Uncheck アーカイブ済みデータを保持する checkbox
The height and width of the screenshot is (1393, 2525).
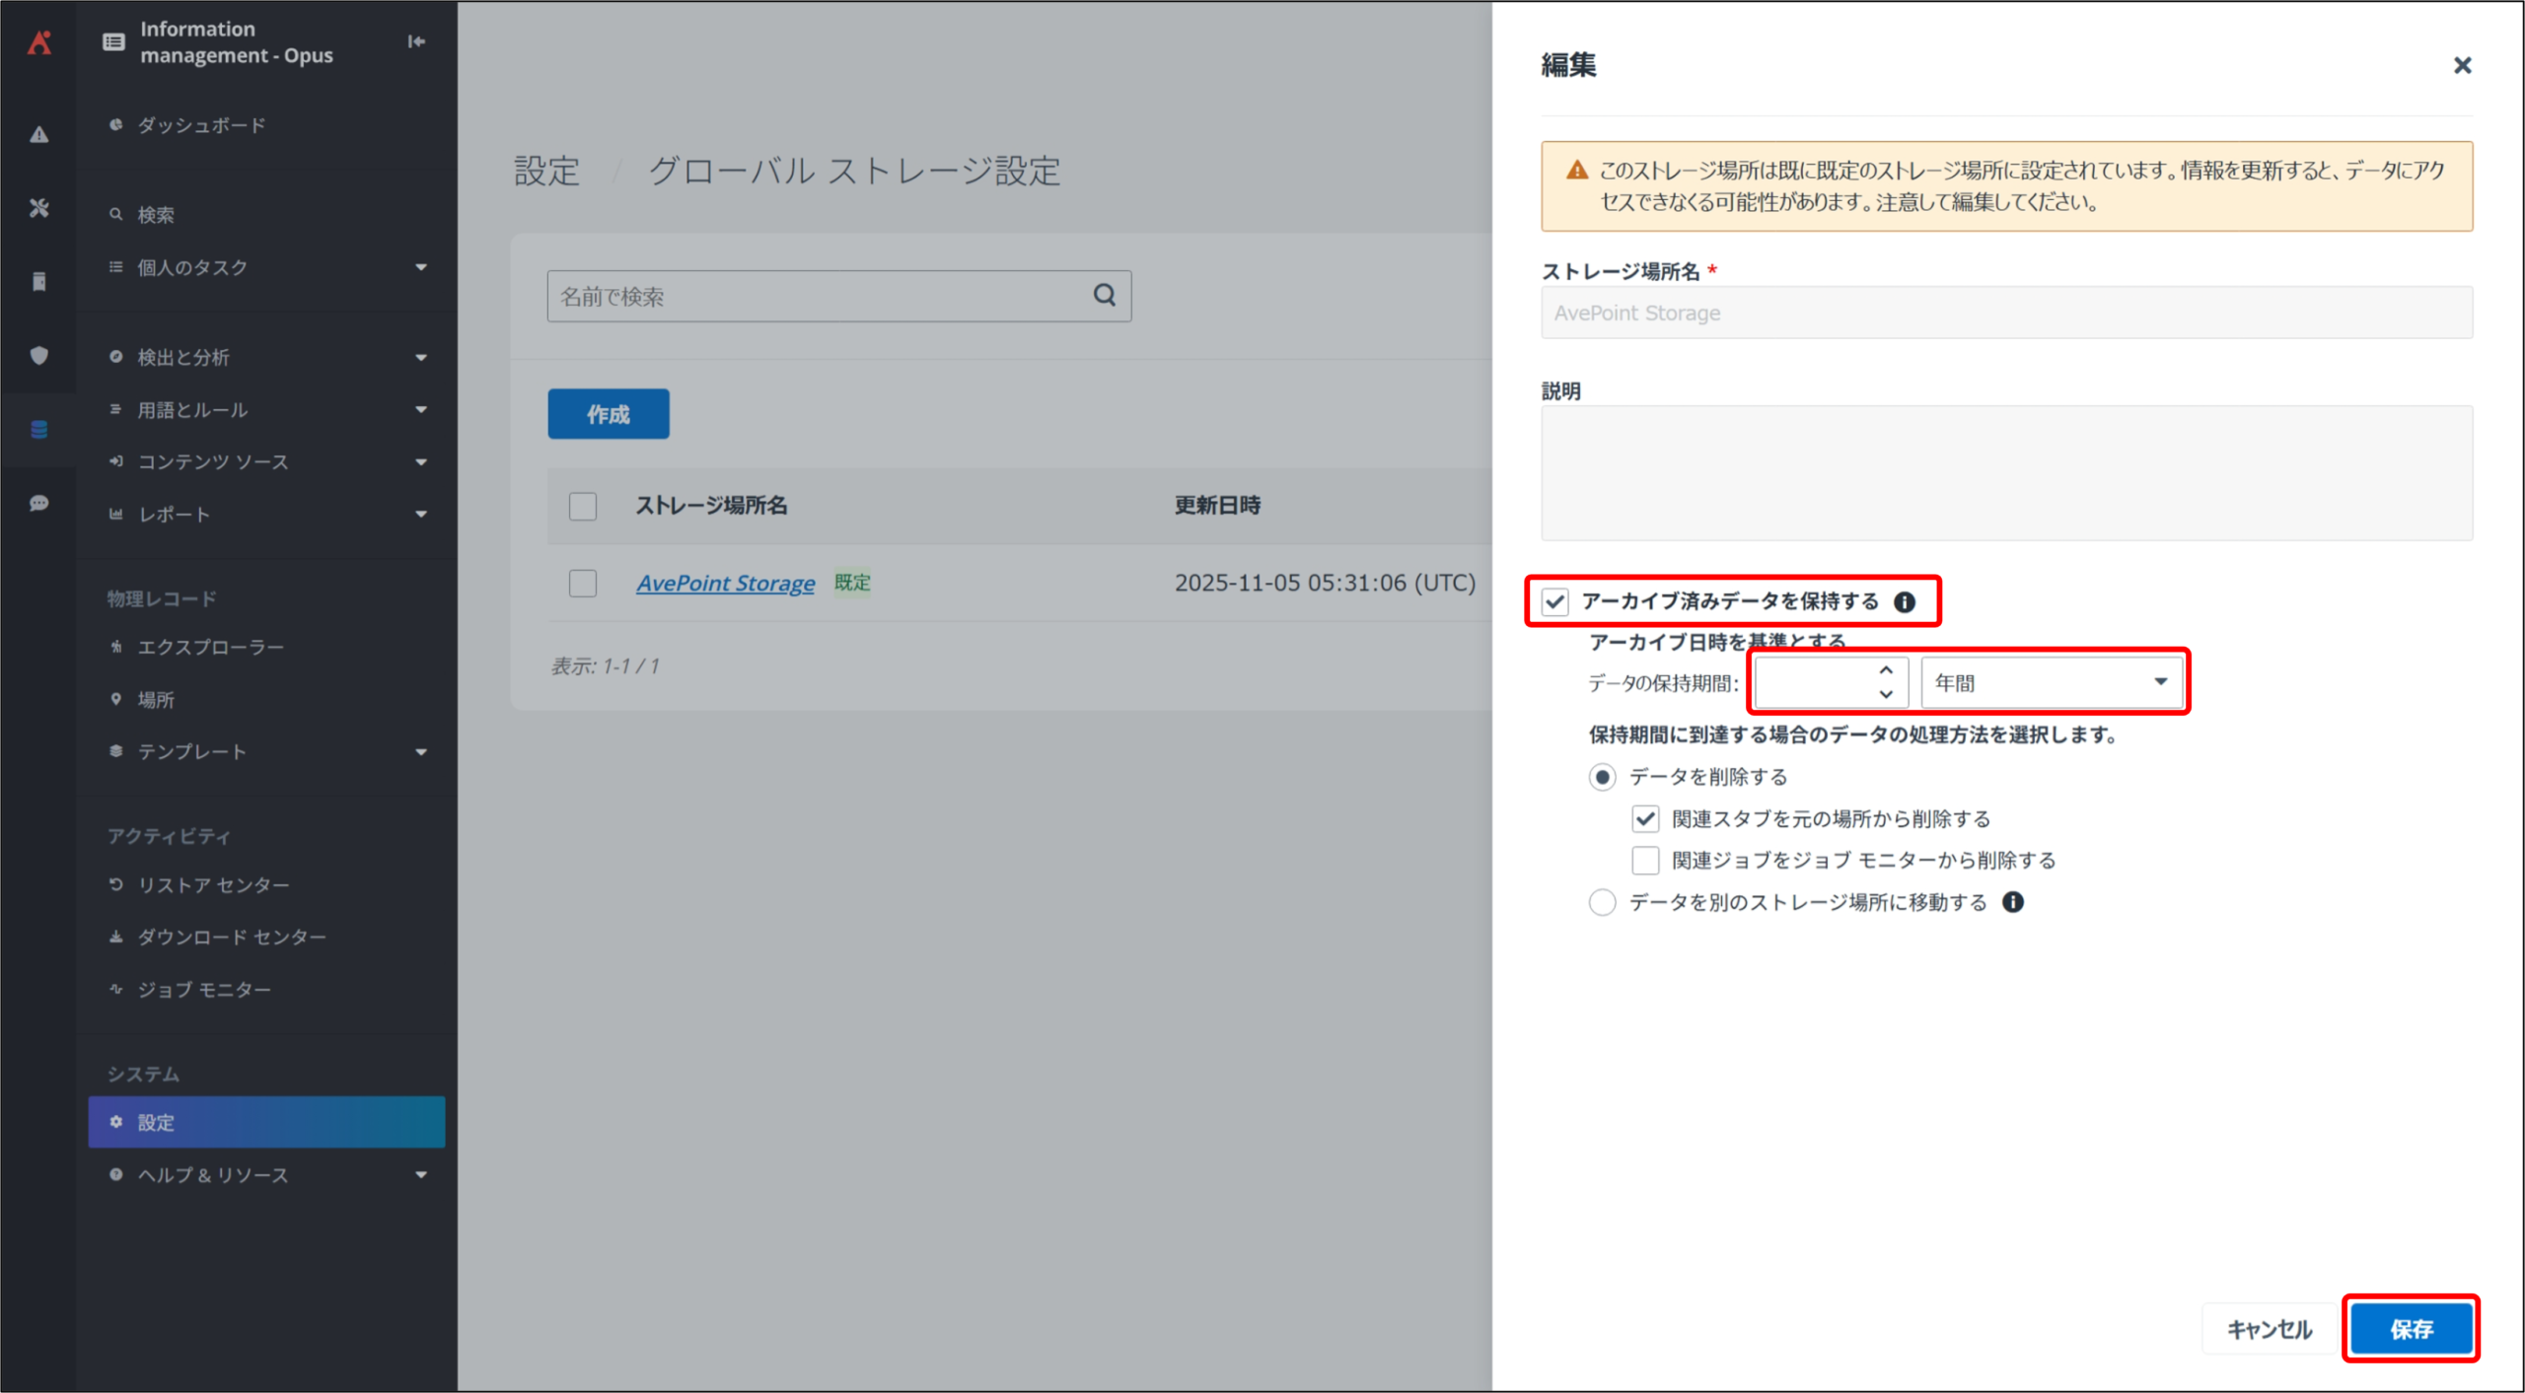[x=1555, y=602]
